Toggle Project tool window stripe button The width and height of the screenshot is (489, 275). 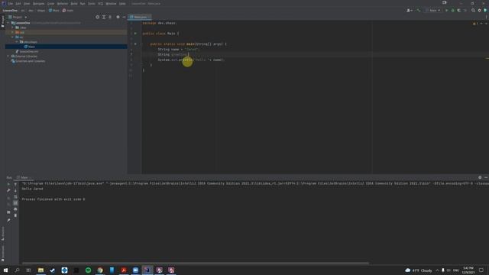(x=2, y=22)
